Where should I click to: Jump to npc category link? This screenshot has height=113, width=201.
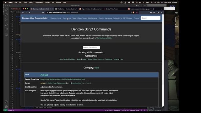(x=122, y=59)
